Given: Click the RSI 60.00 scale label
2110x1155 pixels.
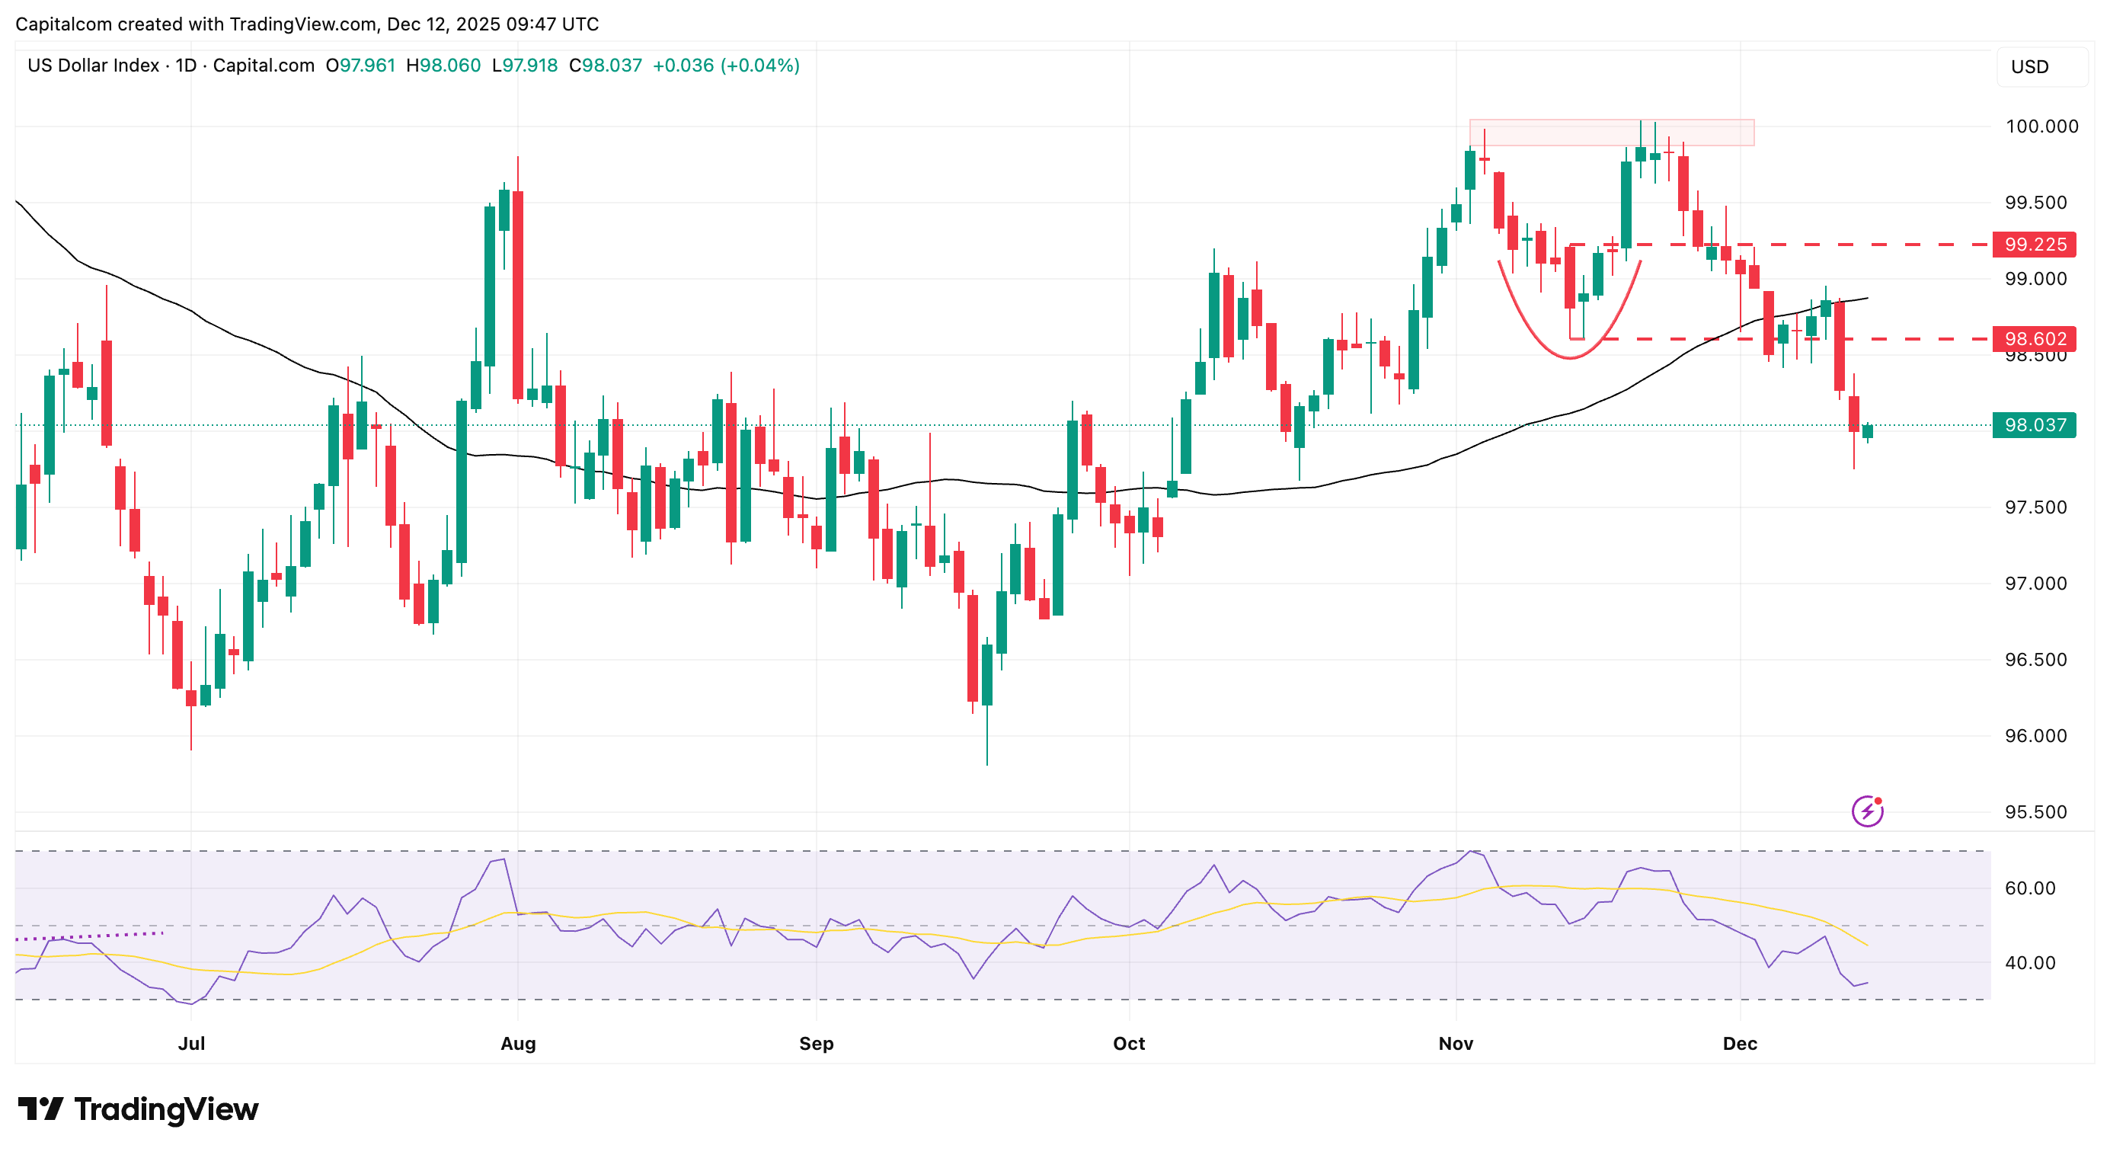Looking at the screenshot, I should pyautogui.click(x=2030, y=888).
